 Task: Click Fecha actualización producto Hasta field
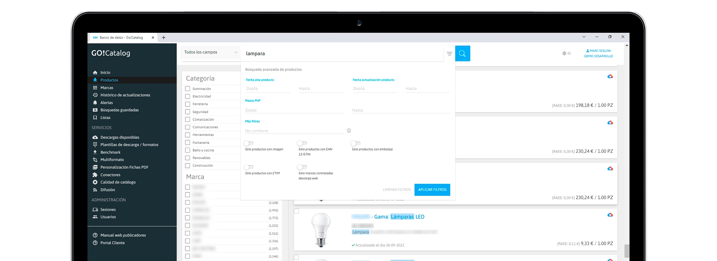(x=428, y=88)
